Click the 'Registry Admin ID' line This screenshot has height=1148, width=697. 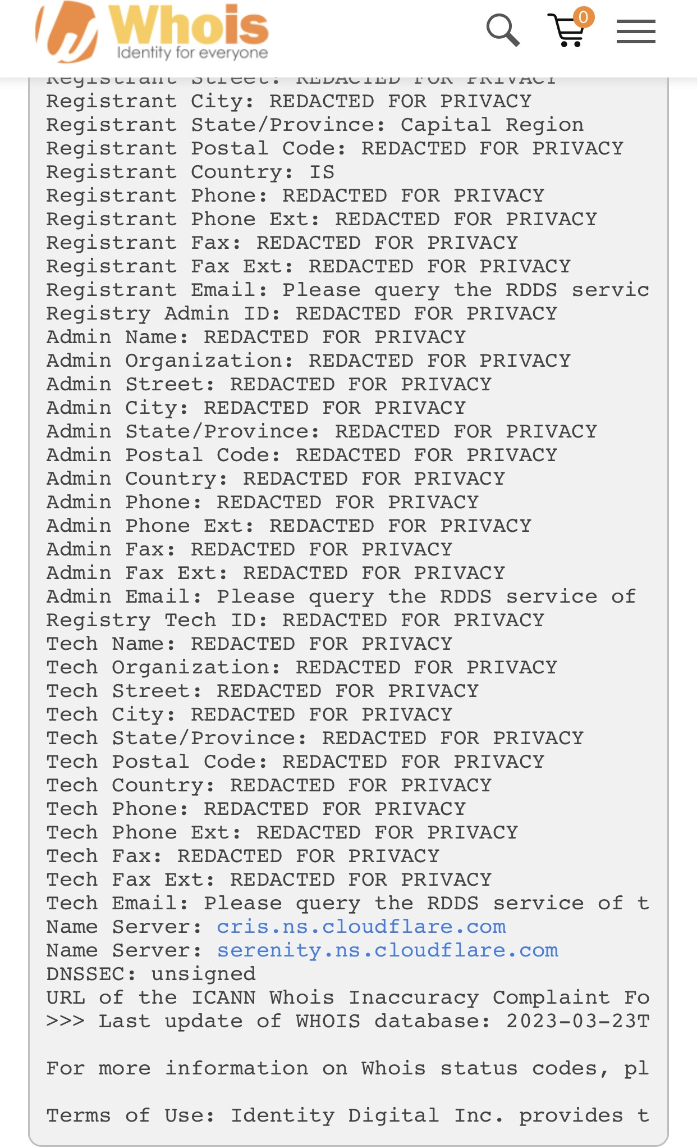[x=301, y=313]
